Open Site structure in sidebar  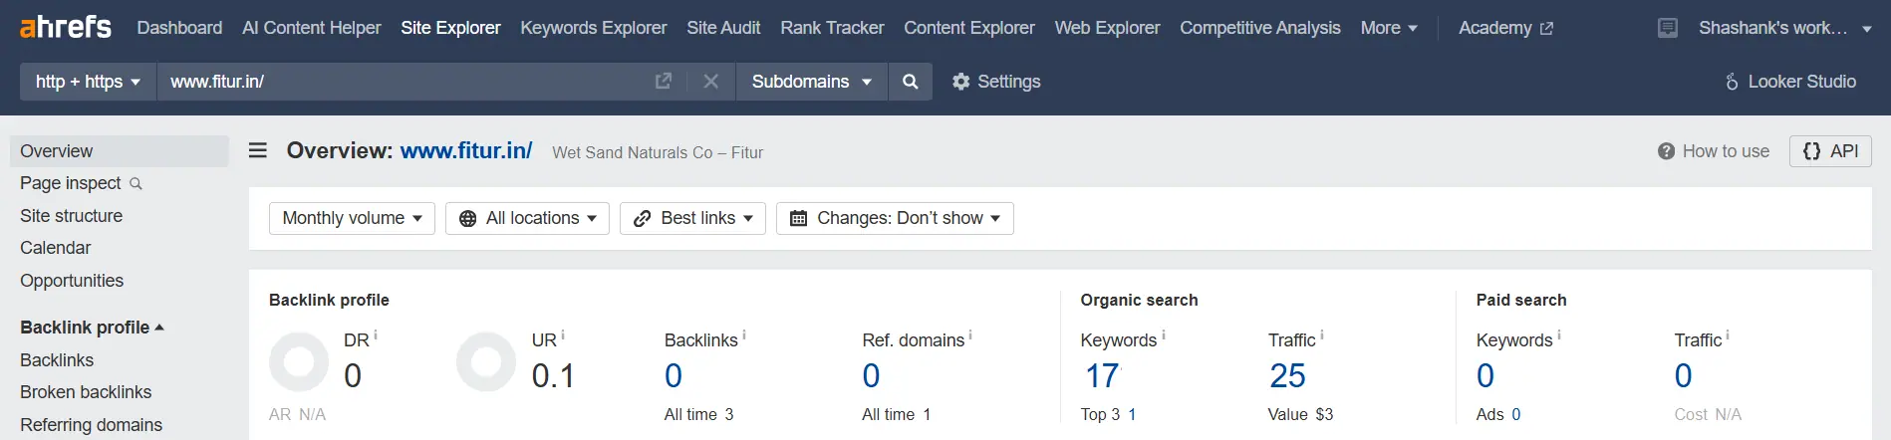tap(71, 216)
